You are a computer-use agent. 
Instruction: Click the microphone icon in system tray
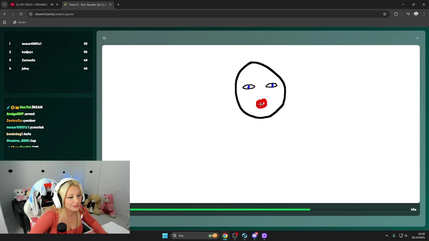394,236
